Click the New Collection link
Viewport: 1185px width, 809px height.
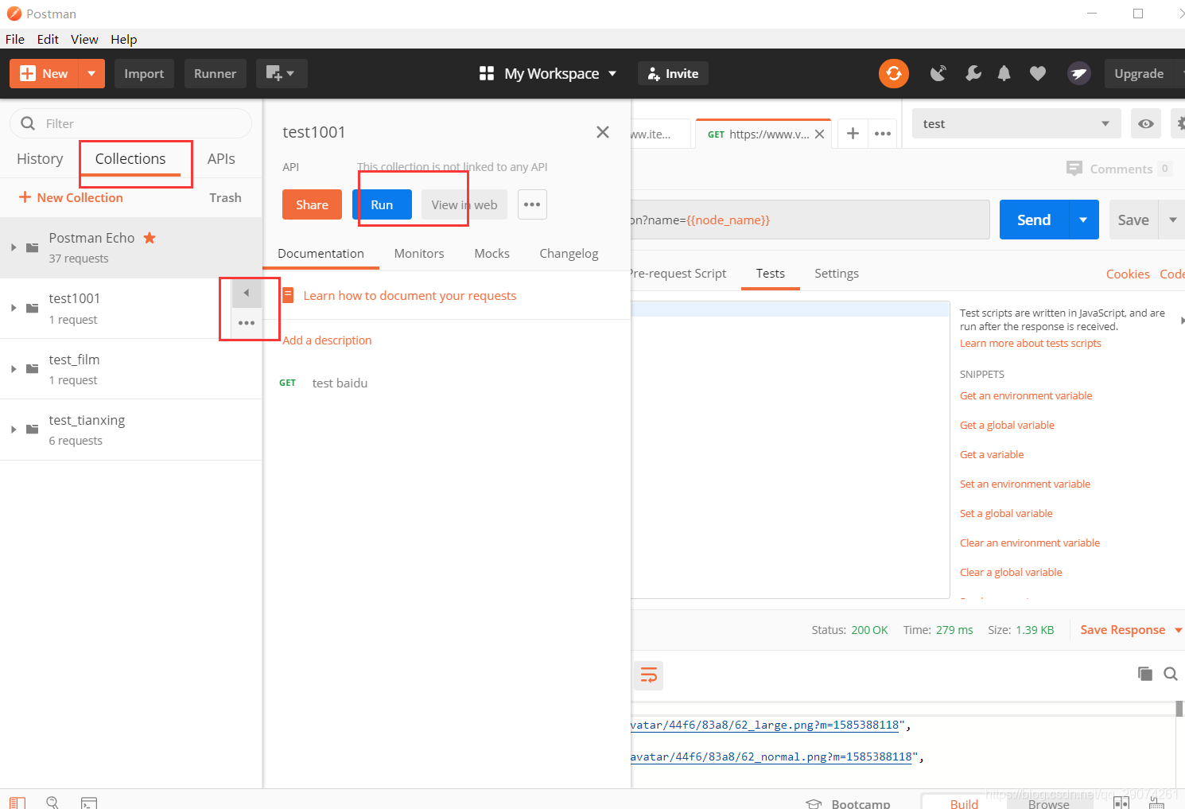[x=71, y=197]
